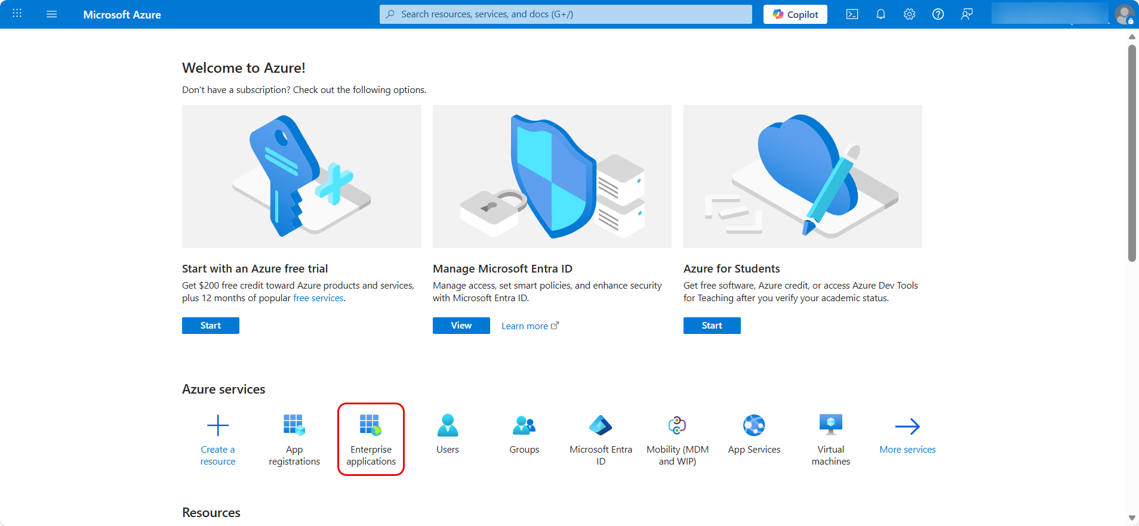Click the App Services text label
1139x526 pixels.
point(754,450)
